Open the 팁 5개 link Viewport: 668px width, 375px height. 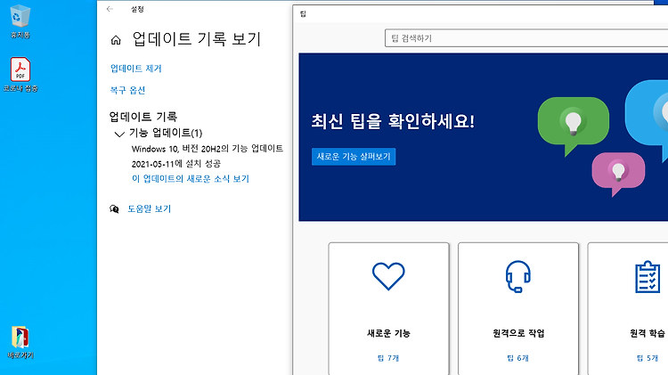pos(648,358)
